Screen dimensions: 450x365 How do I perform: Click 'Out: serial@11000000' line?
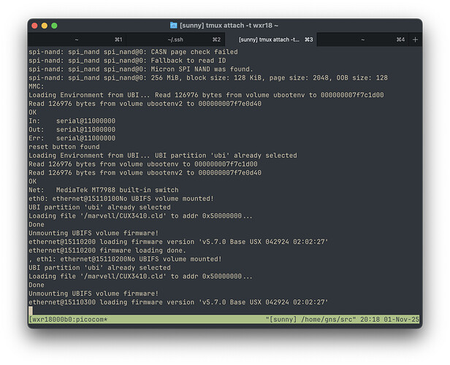pos(72,130)
